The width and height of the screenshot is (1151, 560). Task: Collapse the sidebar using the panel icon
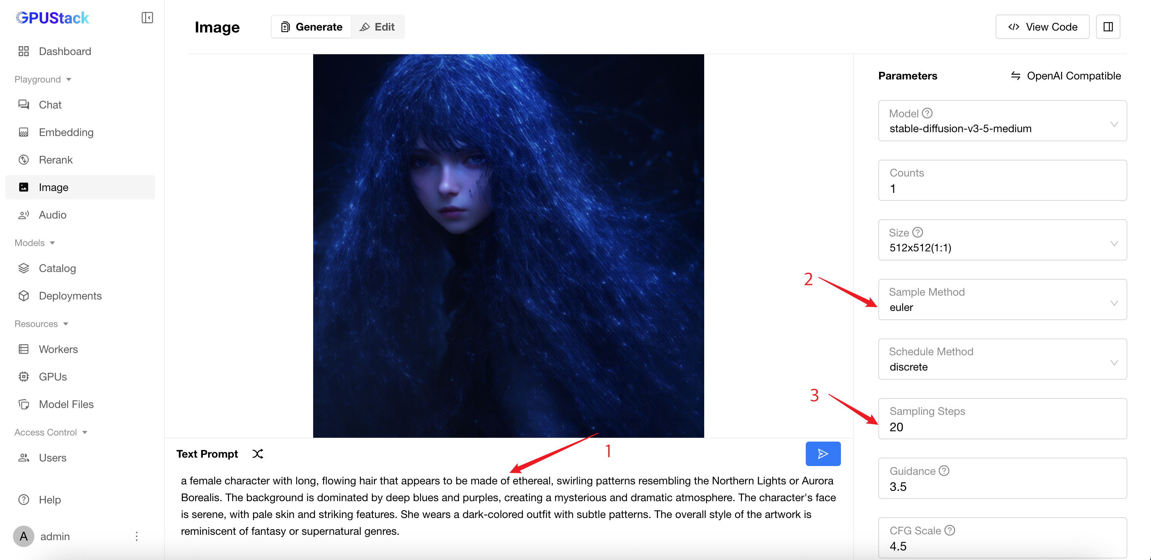(147, 18)
